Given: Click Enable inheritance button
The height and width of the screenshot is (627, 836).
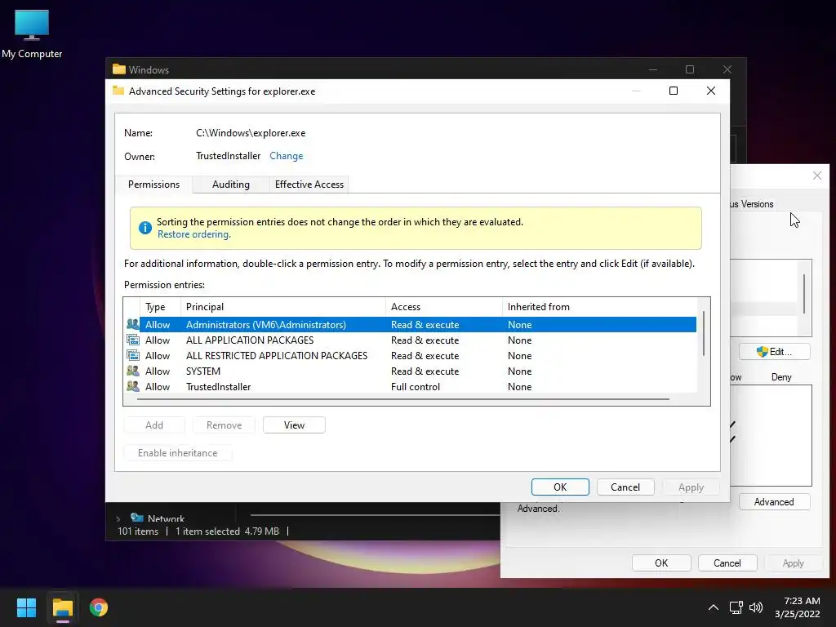Looking at the screenshot, I should pyautogui.click(x=177, y=452).
